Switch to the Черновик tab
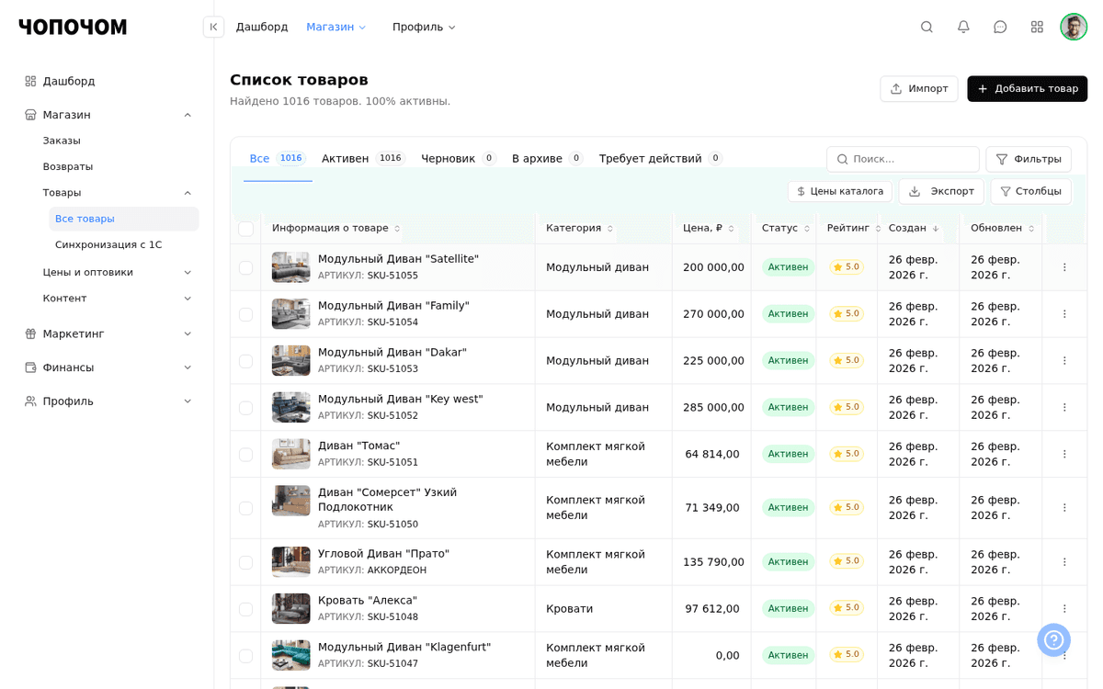The width and height of the screenshot is (1103, 689). click(x=459, y=158)
